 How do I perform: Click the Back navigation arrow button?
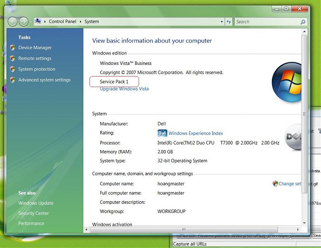pos(12,21)
